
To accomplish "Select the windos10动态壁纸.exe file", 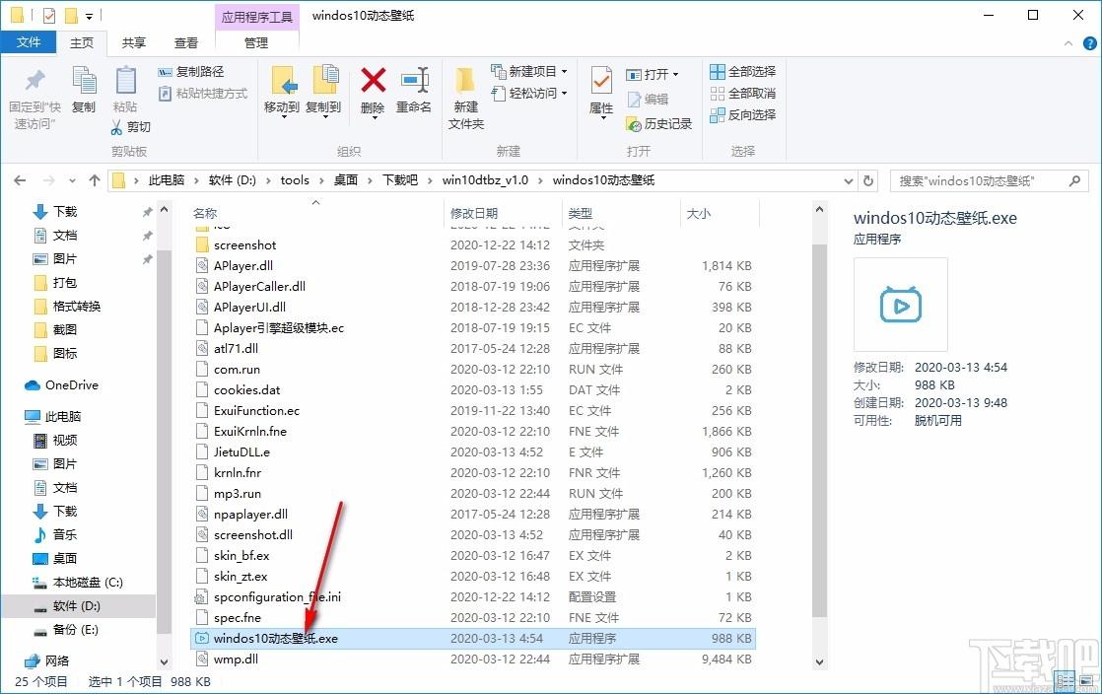I will [x=473, y=639].
